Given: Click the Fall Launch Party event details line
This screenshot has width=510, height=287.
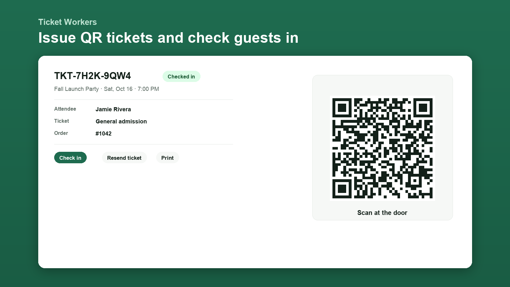Looking at the screenshot, I should tap(106, 89).
